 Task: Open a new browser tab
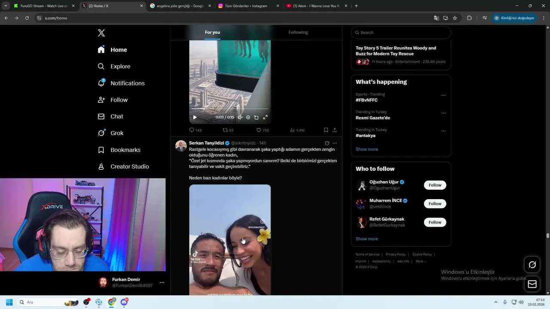click(356, 6)
